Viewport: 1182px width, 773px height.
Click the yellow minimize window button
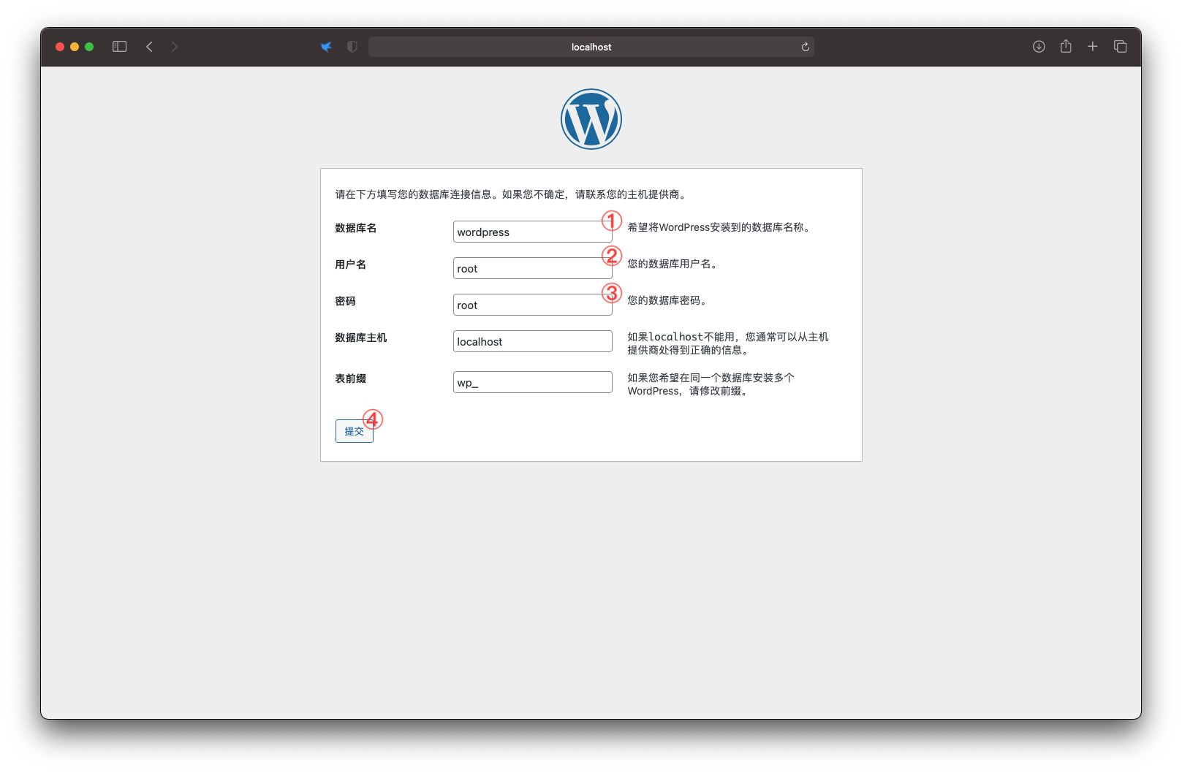click(75, 47)
